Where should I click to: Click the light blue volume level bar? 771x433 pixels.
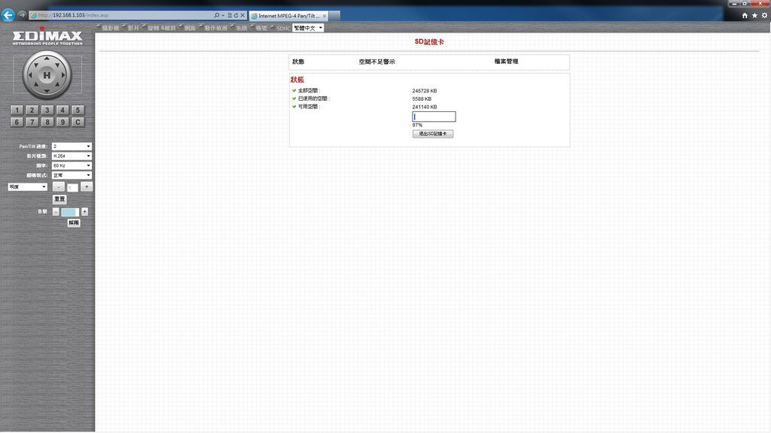(x=70, y=212)
